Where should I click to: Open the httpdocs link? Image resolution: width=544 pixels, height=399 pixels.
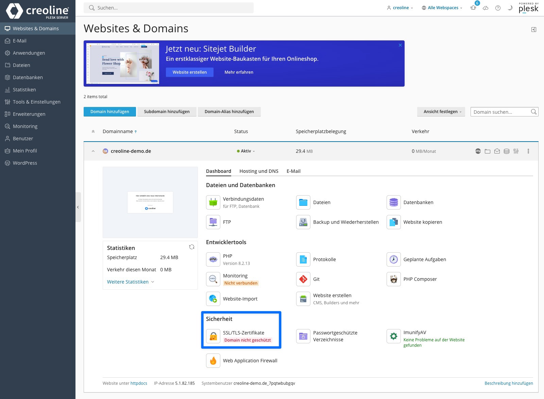[x=139, y=383]
